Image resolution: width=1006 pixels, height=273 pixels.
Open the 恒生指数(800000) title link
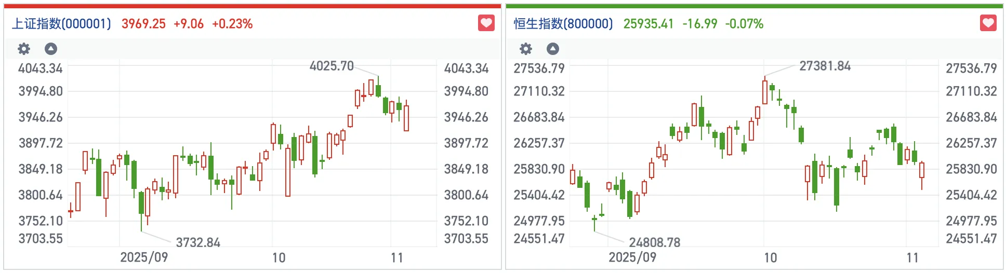coord(563,24)
